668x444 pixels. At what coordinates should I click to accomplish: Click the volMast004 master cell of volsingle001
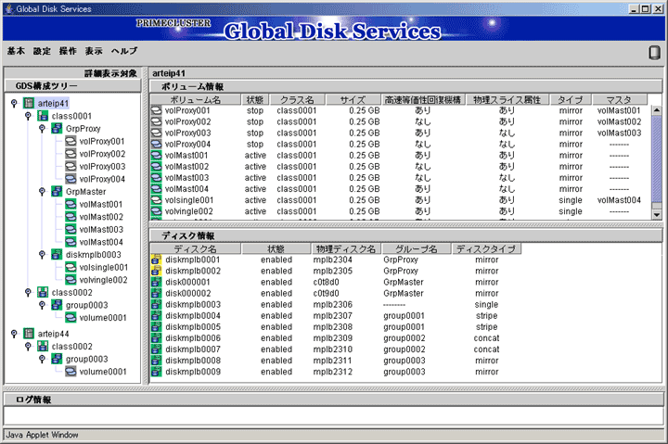pyautogui.click(x=619, y=200)
